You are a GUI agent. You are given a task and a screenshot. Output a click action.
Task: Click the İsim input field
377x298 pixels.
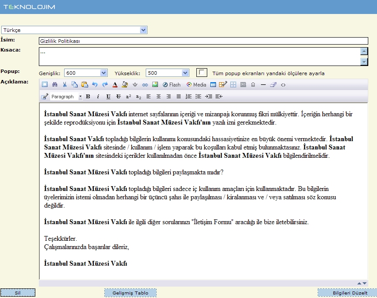203,41
